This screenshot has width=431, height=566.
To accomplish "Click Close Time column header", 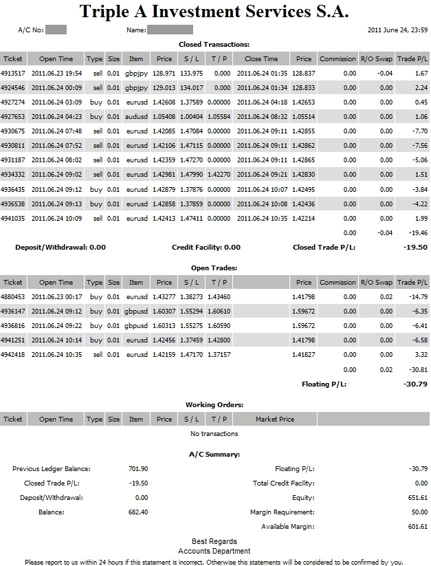I will tap(262, 59).
